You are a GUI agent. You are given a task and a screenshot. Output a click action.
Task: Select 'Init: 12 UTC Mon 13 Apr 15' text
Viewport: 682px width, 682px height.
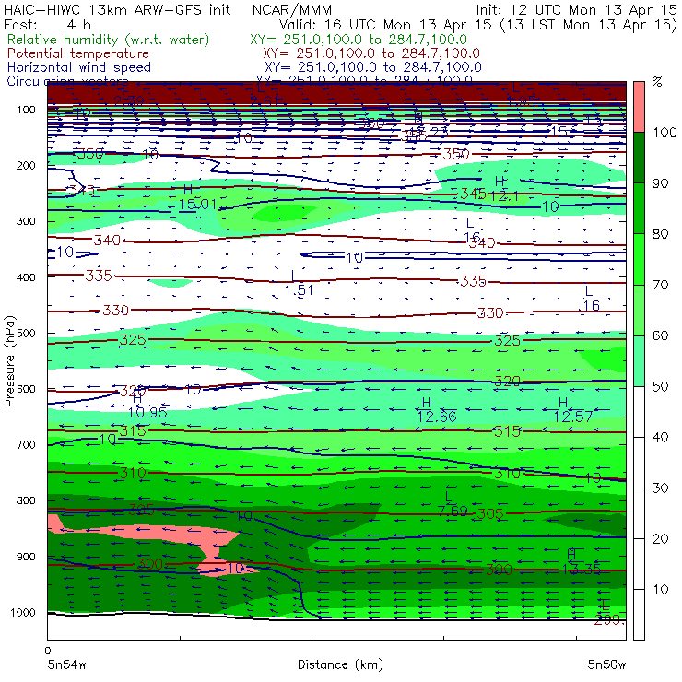(576, 9)
